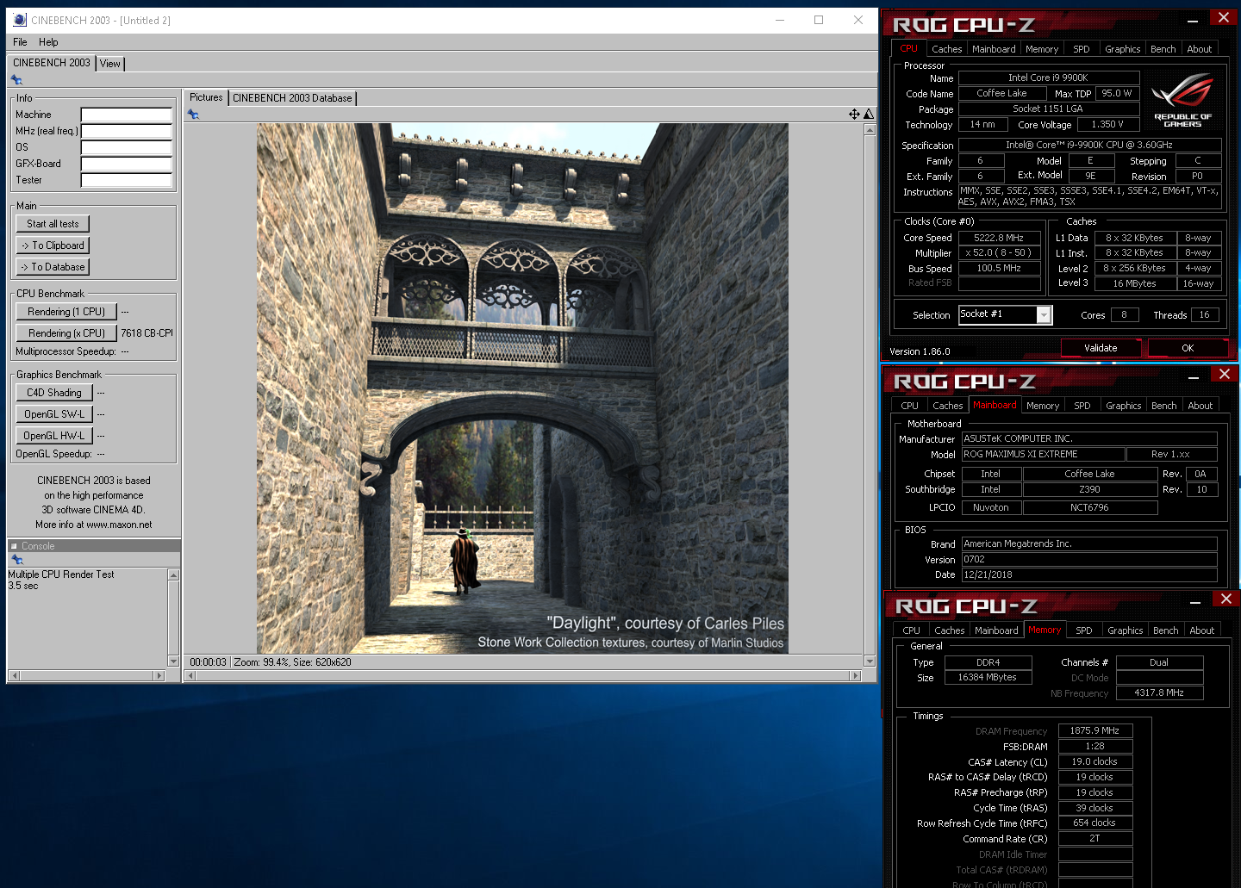
Task: Click the Machine input field
Action: click(127, 115)
